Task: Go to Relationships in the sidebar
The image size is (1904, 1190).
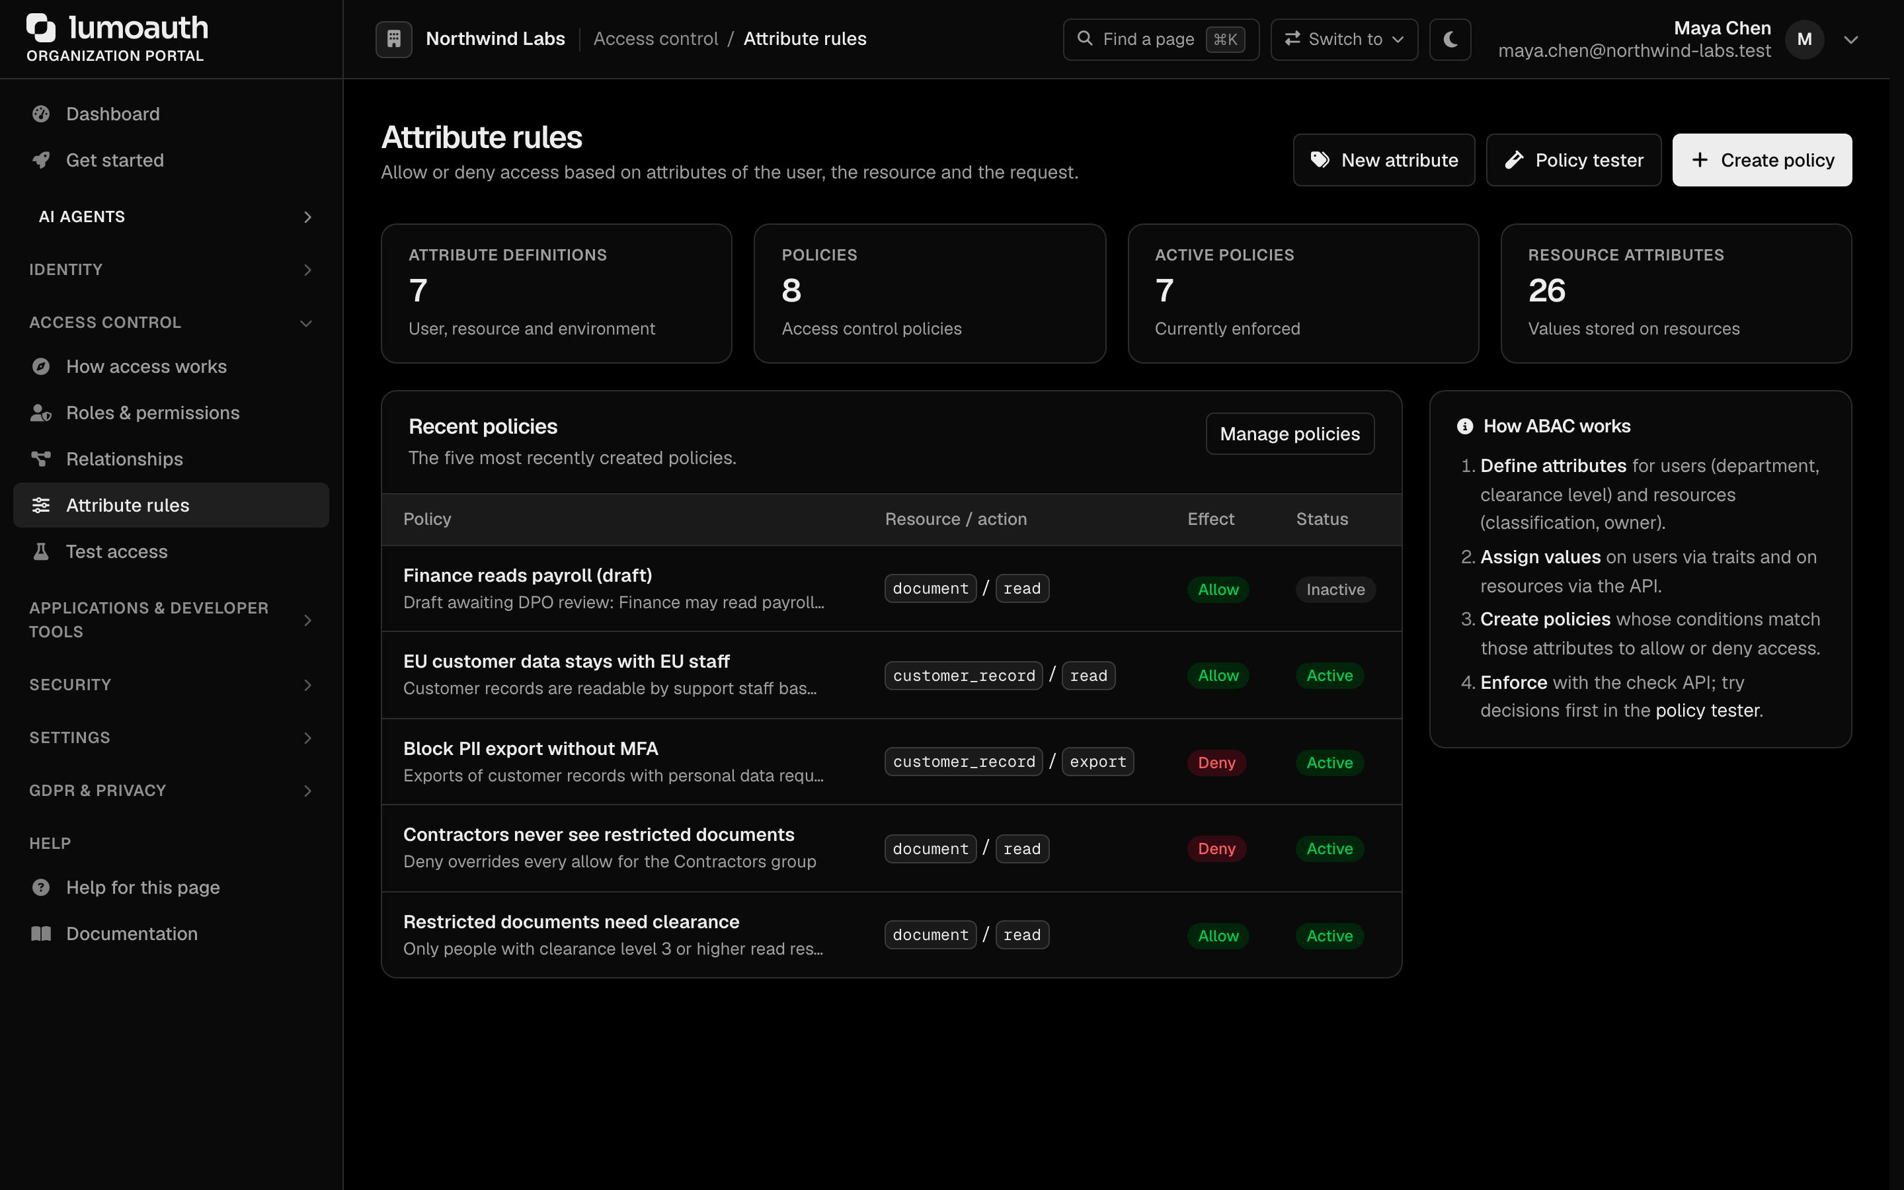Action: pos(171,459)
